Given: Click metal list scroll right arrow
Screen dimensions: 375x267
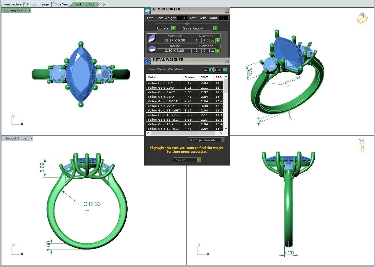Looking at the screenshot, I should (221, 133).
